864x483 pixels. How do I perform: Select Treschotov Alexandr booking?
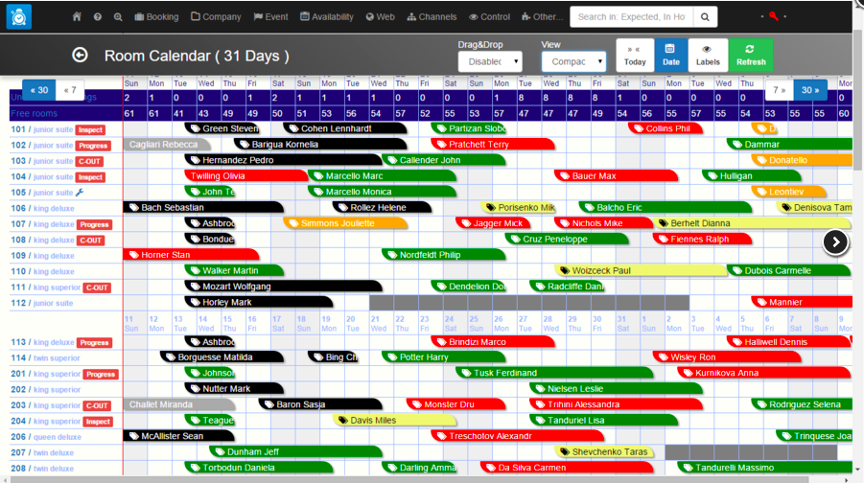pyautogui.click(x=518, y=436)
